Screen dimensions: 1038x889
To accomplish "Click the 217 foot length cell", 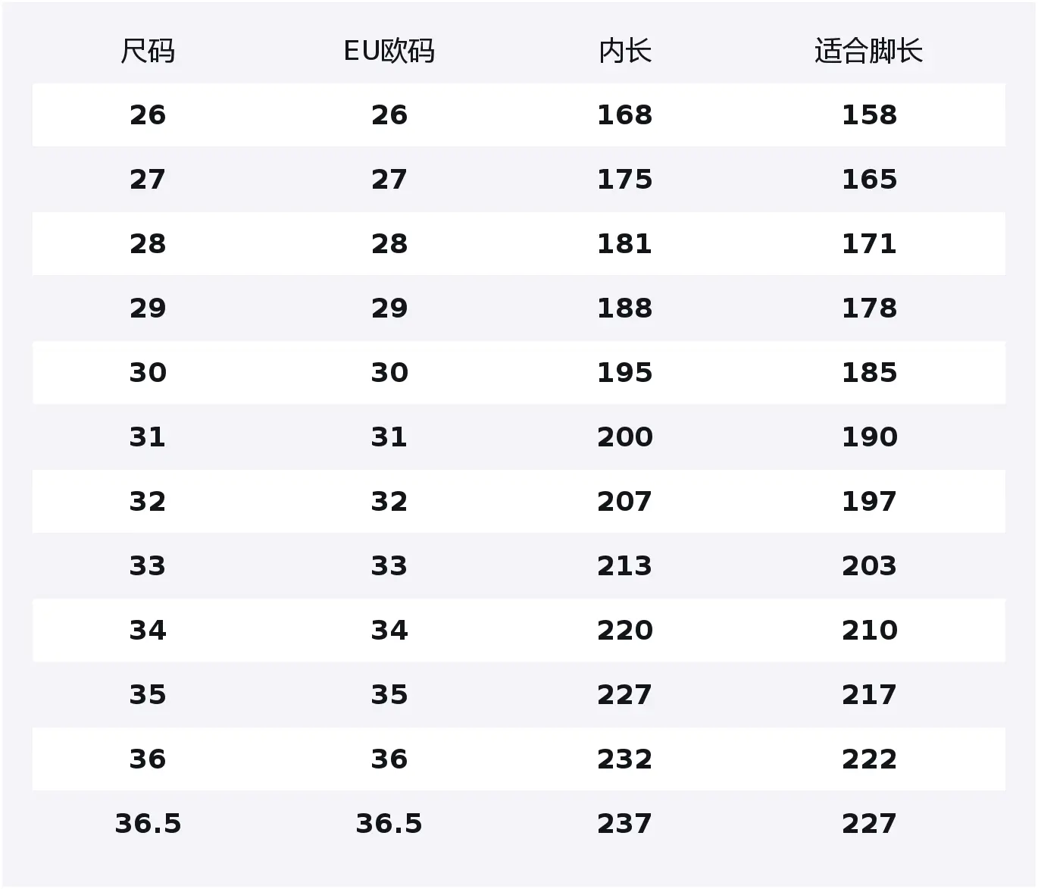I will click(x=869, y=695).
